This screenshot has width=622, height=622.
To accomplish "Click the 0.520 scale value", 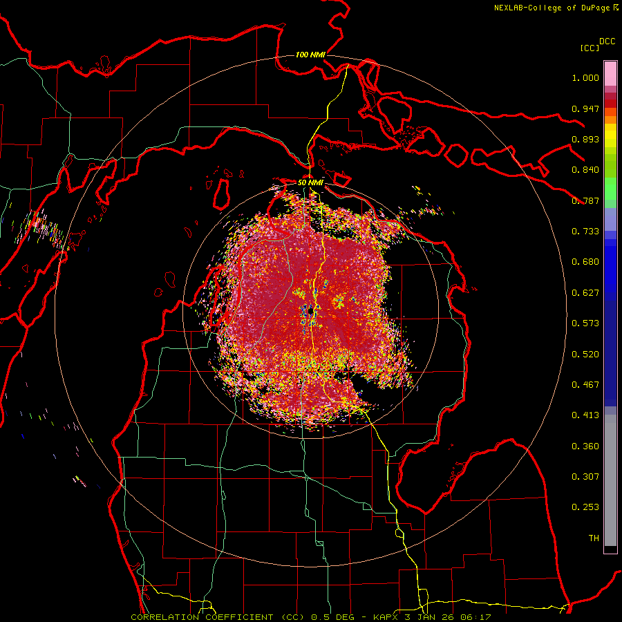I will coord(585,355).
